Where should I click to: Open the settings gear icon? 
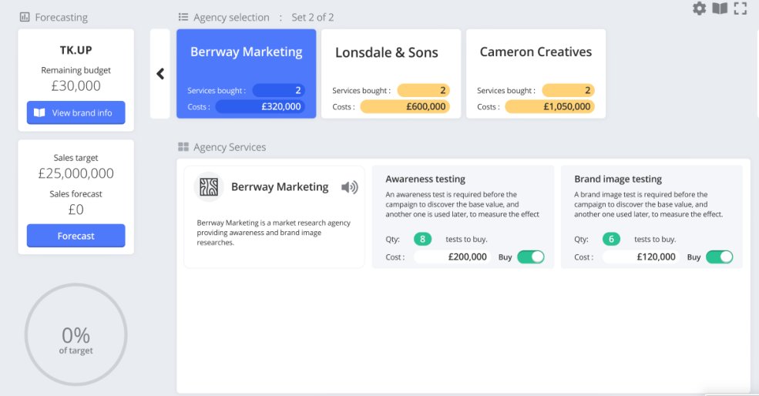click(699, 8)
